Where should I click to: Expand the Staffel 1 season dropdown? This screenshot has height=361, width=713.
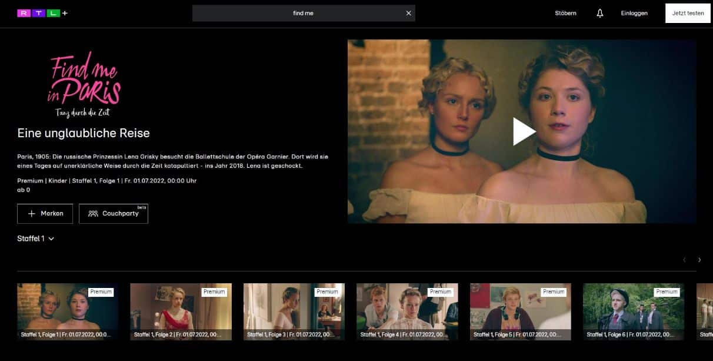[36, 239]
